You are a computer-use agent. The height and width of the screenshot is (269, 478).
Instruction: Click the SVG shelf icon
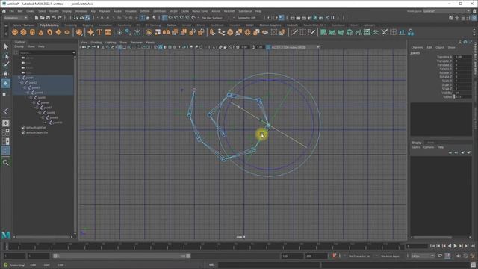click(108, 32)
